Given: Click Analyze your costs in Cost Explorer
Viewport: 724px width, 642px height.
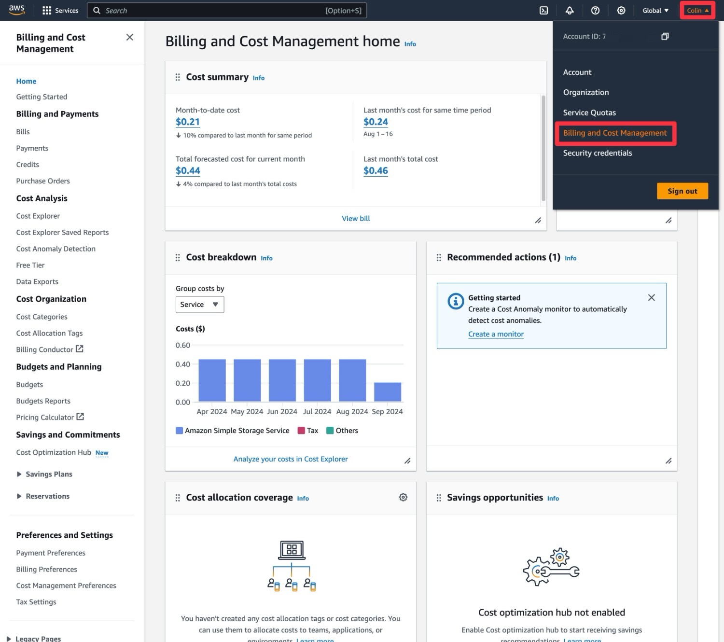Looking at the screenshot, I should [x=291, y=459].
